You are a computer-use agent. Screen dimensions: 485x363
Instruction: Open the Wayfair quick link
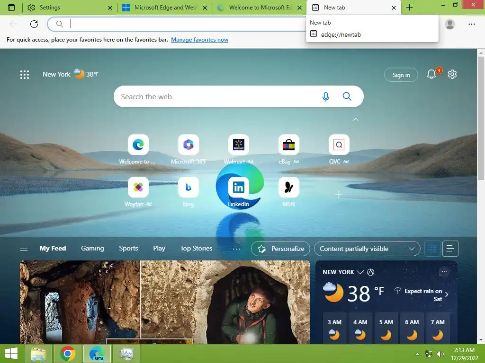point(138,192)
